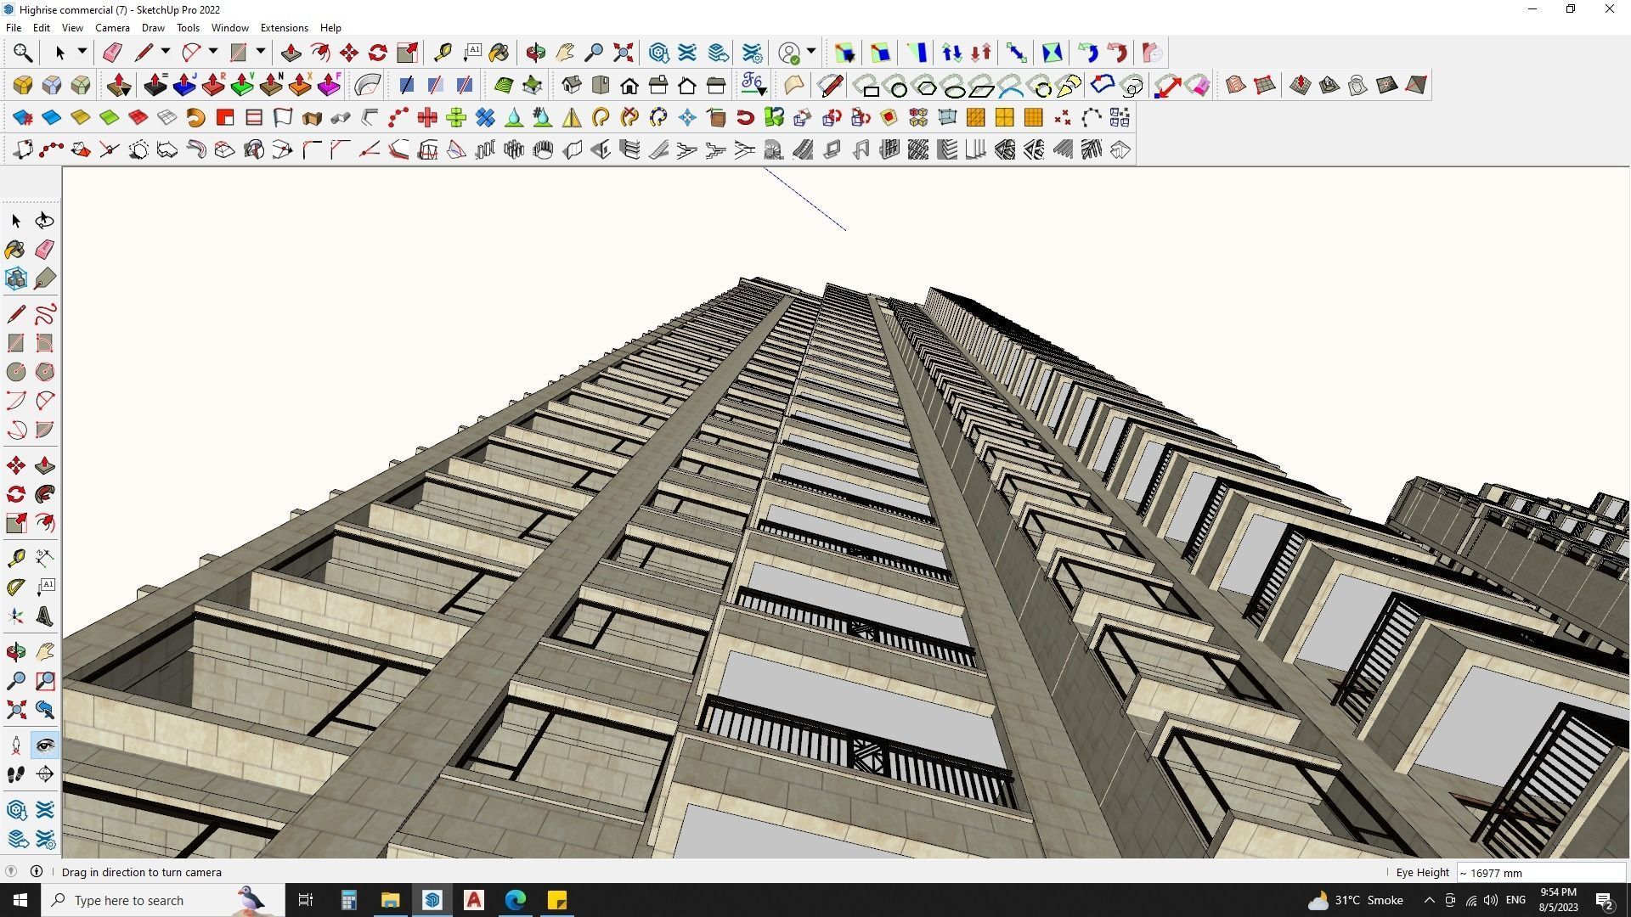This screenshot has height=917, width=1631.
Task: Open the user account dropdown arrow
Action: click(812, 53)
